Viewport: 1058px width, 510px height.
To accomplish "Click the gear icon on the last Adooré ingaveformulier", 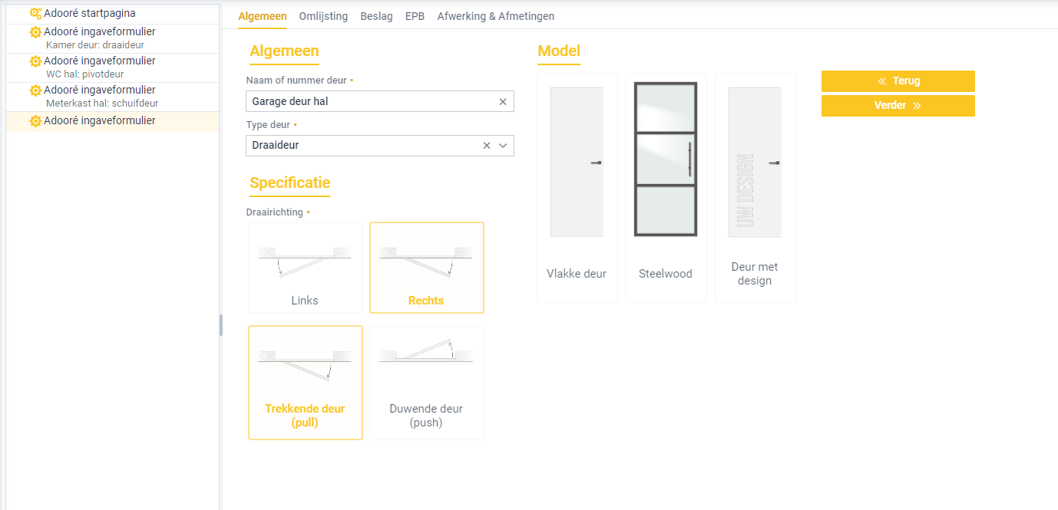I will pos(34,120).
